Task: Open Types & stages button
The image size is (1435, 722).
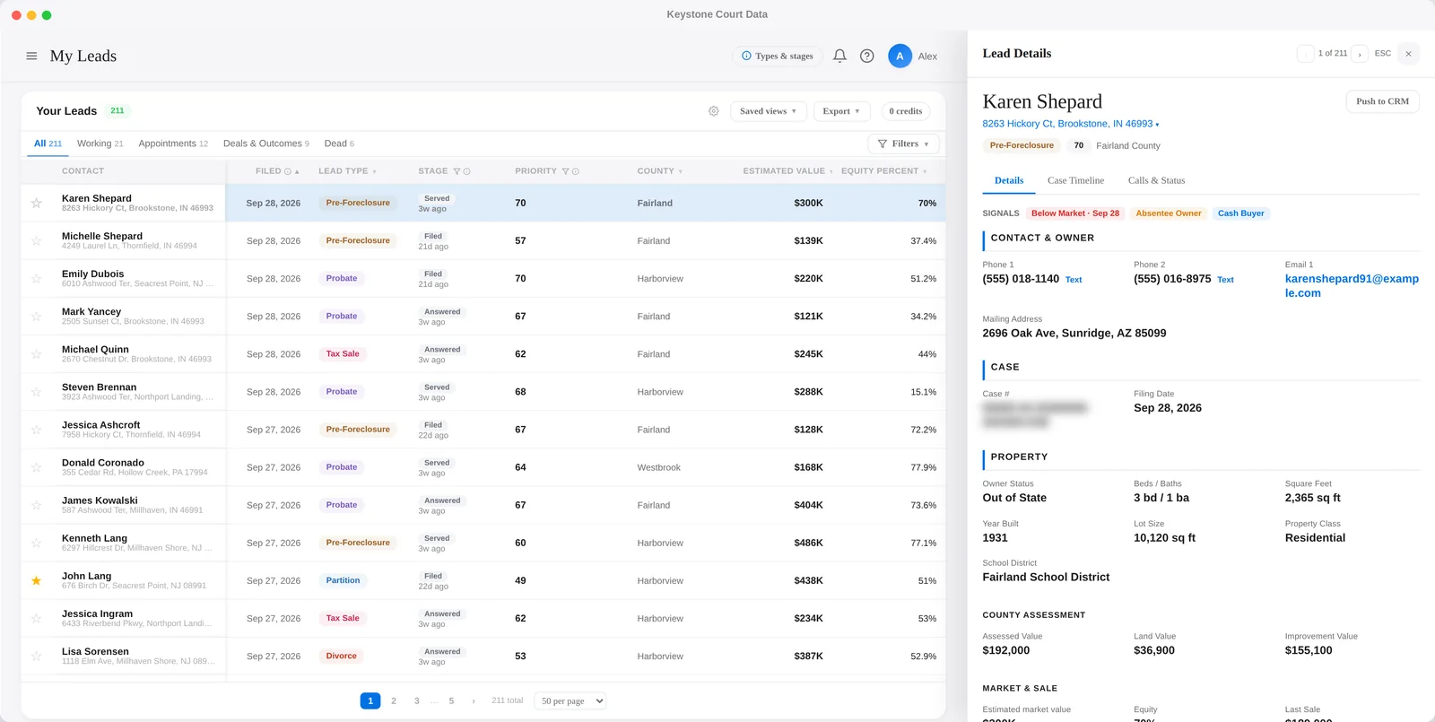Action: point(777,56)
